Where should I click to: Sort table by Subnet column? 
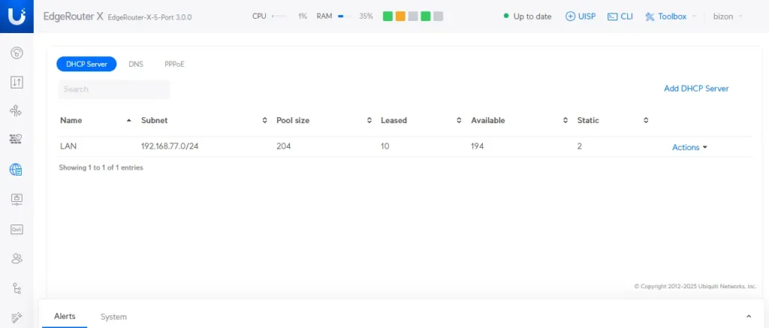click(x=204, y=120)
